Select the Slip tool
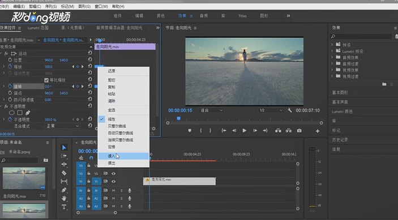This screenshot has height=220, width=398. point(64,181)
